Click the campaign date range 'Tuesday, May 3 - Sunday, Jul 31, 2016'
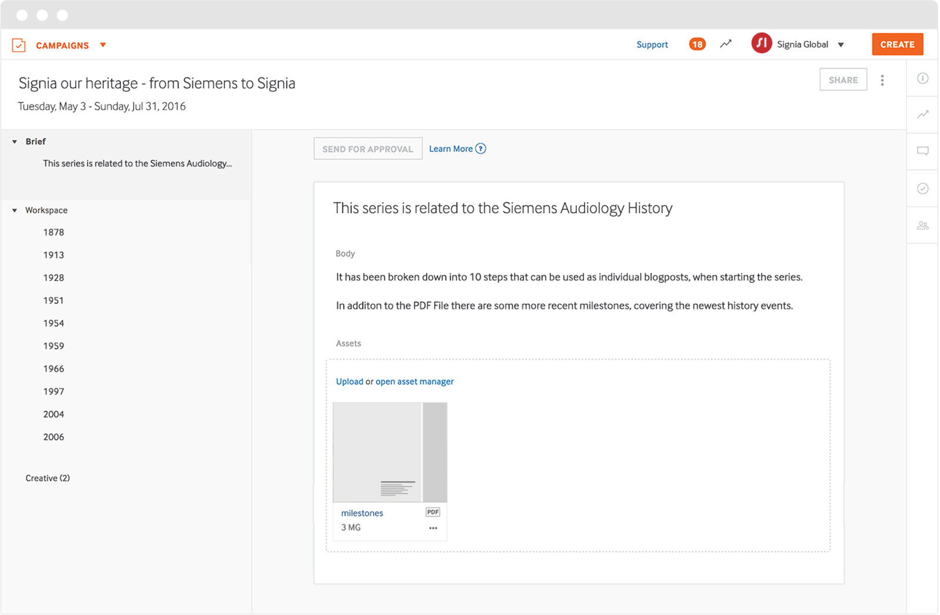Viewport: 940px width, 615px height. [x=102, y=106]
